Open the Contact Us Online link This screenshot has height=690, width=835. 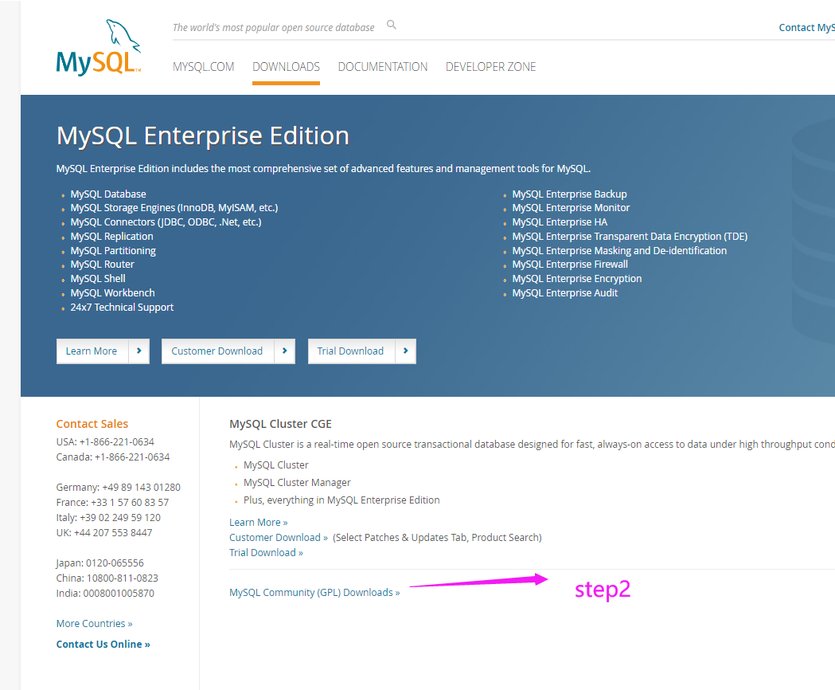pos(103,644)
